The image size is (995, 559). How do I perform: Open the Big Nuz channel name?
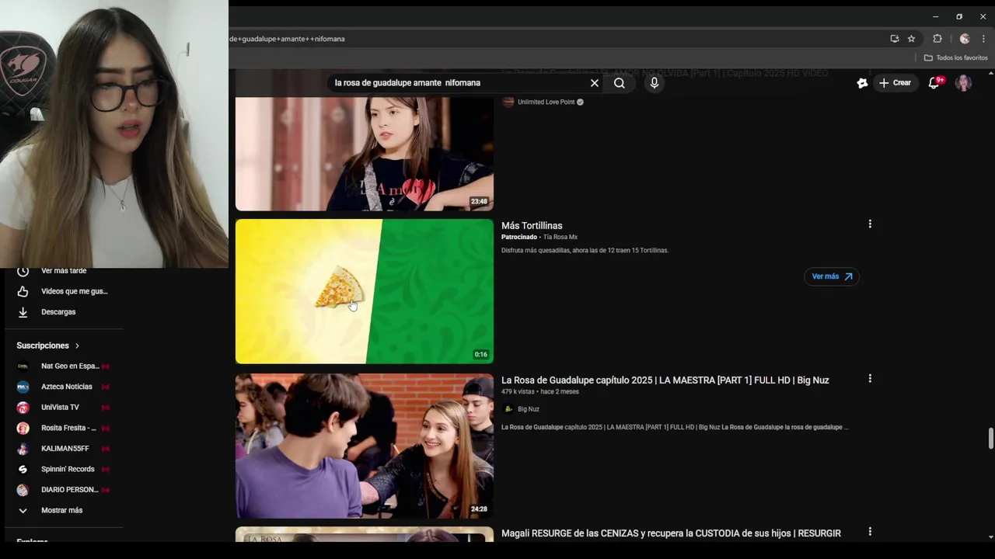click(529, 409)
